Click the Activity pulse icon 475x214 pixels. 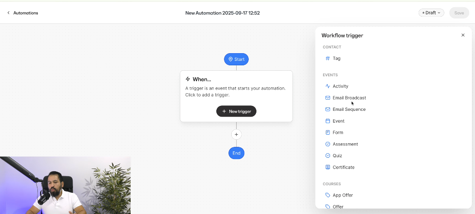click(328, 86)
